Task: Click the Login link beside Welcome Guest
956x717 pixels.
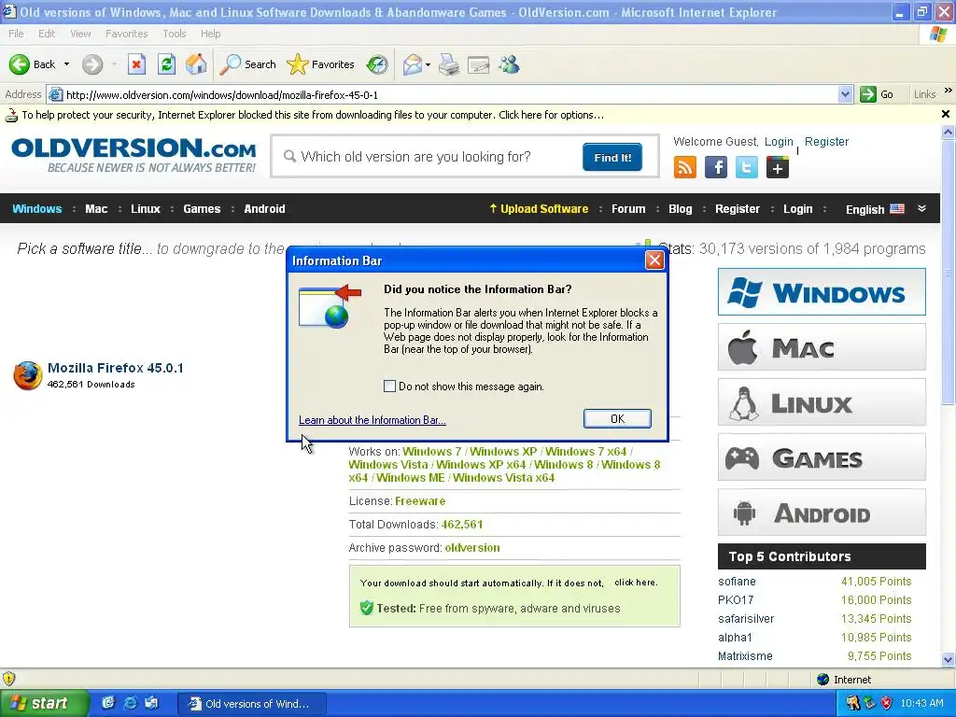Action: point(779,142)
